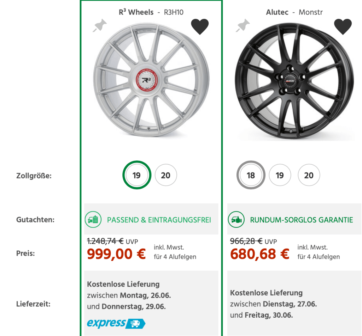Select Zollgröße 20 for R3 Wheels

(x=165, y=175)
